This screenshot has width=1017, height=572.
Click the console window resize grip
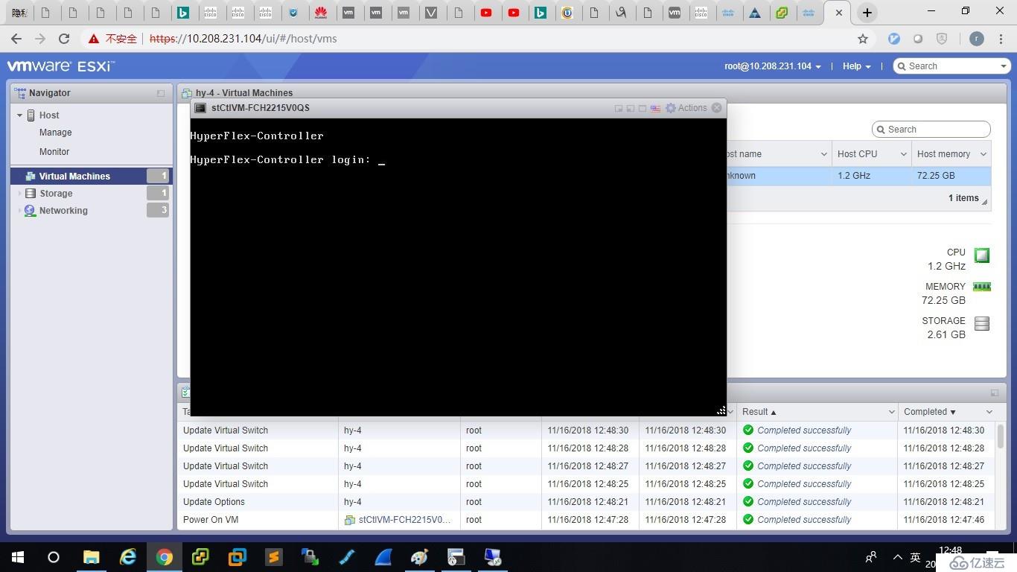[x=721, y=410]
